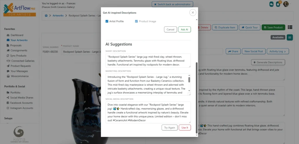Screen dimensions: 299x144
Task: Open the chat messages icon in header
Action: pos(271,4)
